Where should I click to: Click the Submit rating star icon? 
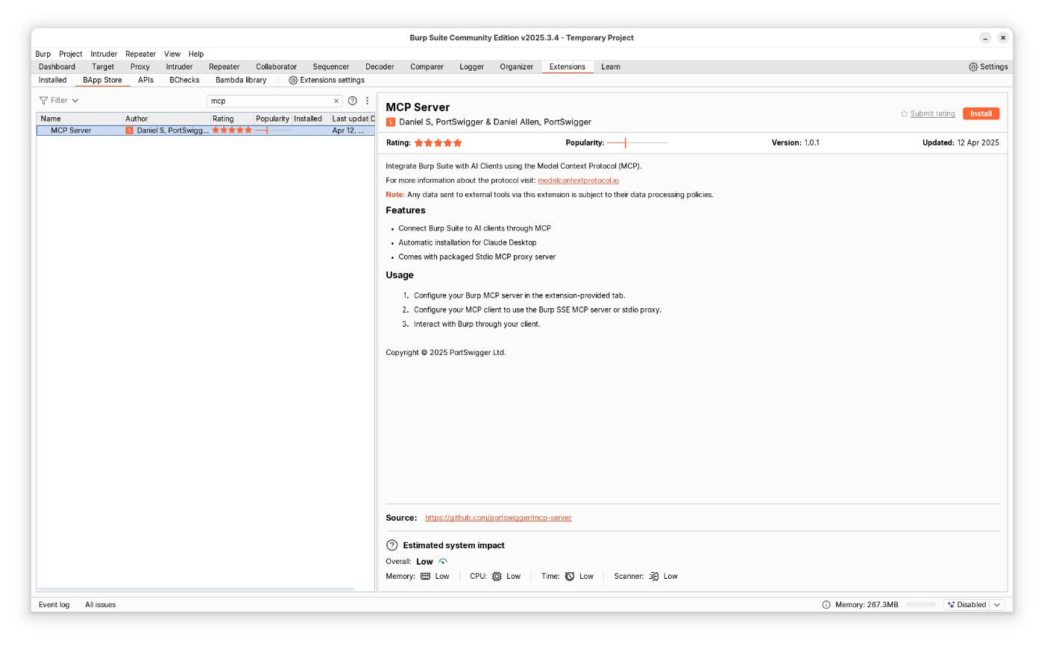pyautogui.click(x=905, y=113)
